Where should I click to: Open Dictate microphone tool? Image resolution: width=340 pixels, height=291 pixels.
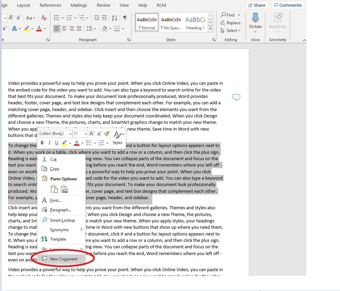[x=256, y=23]
